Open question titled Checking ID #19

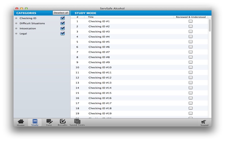click(x=100, y=113)
